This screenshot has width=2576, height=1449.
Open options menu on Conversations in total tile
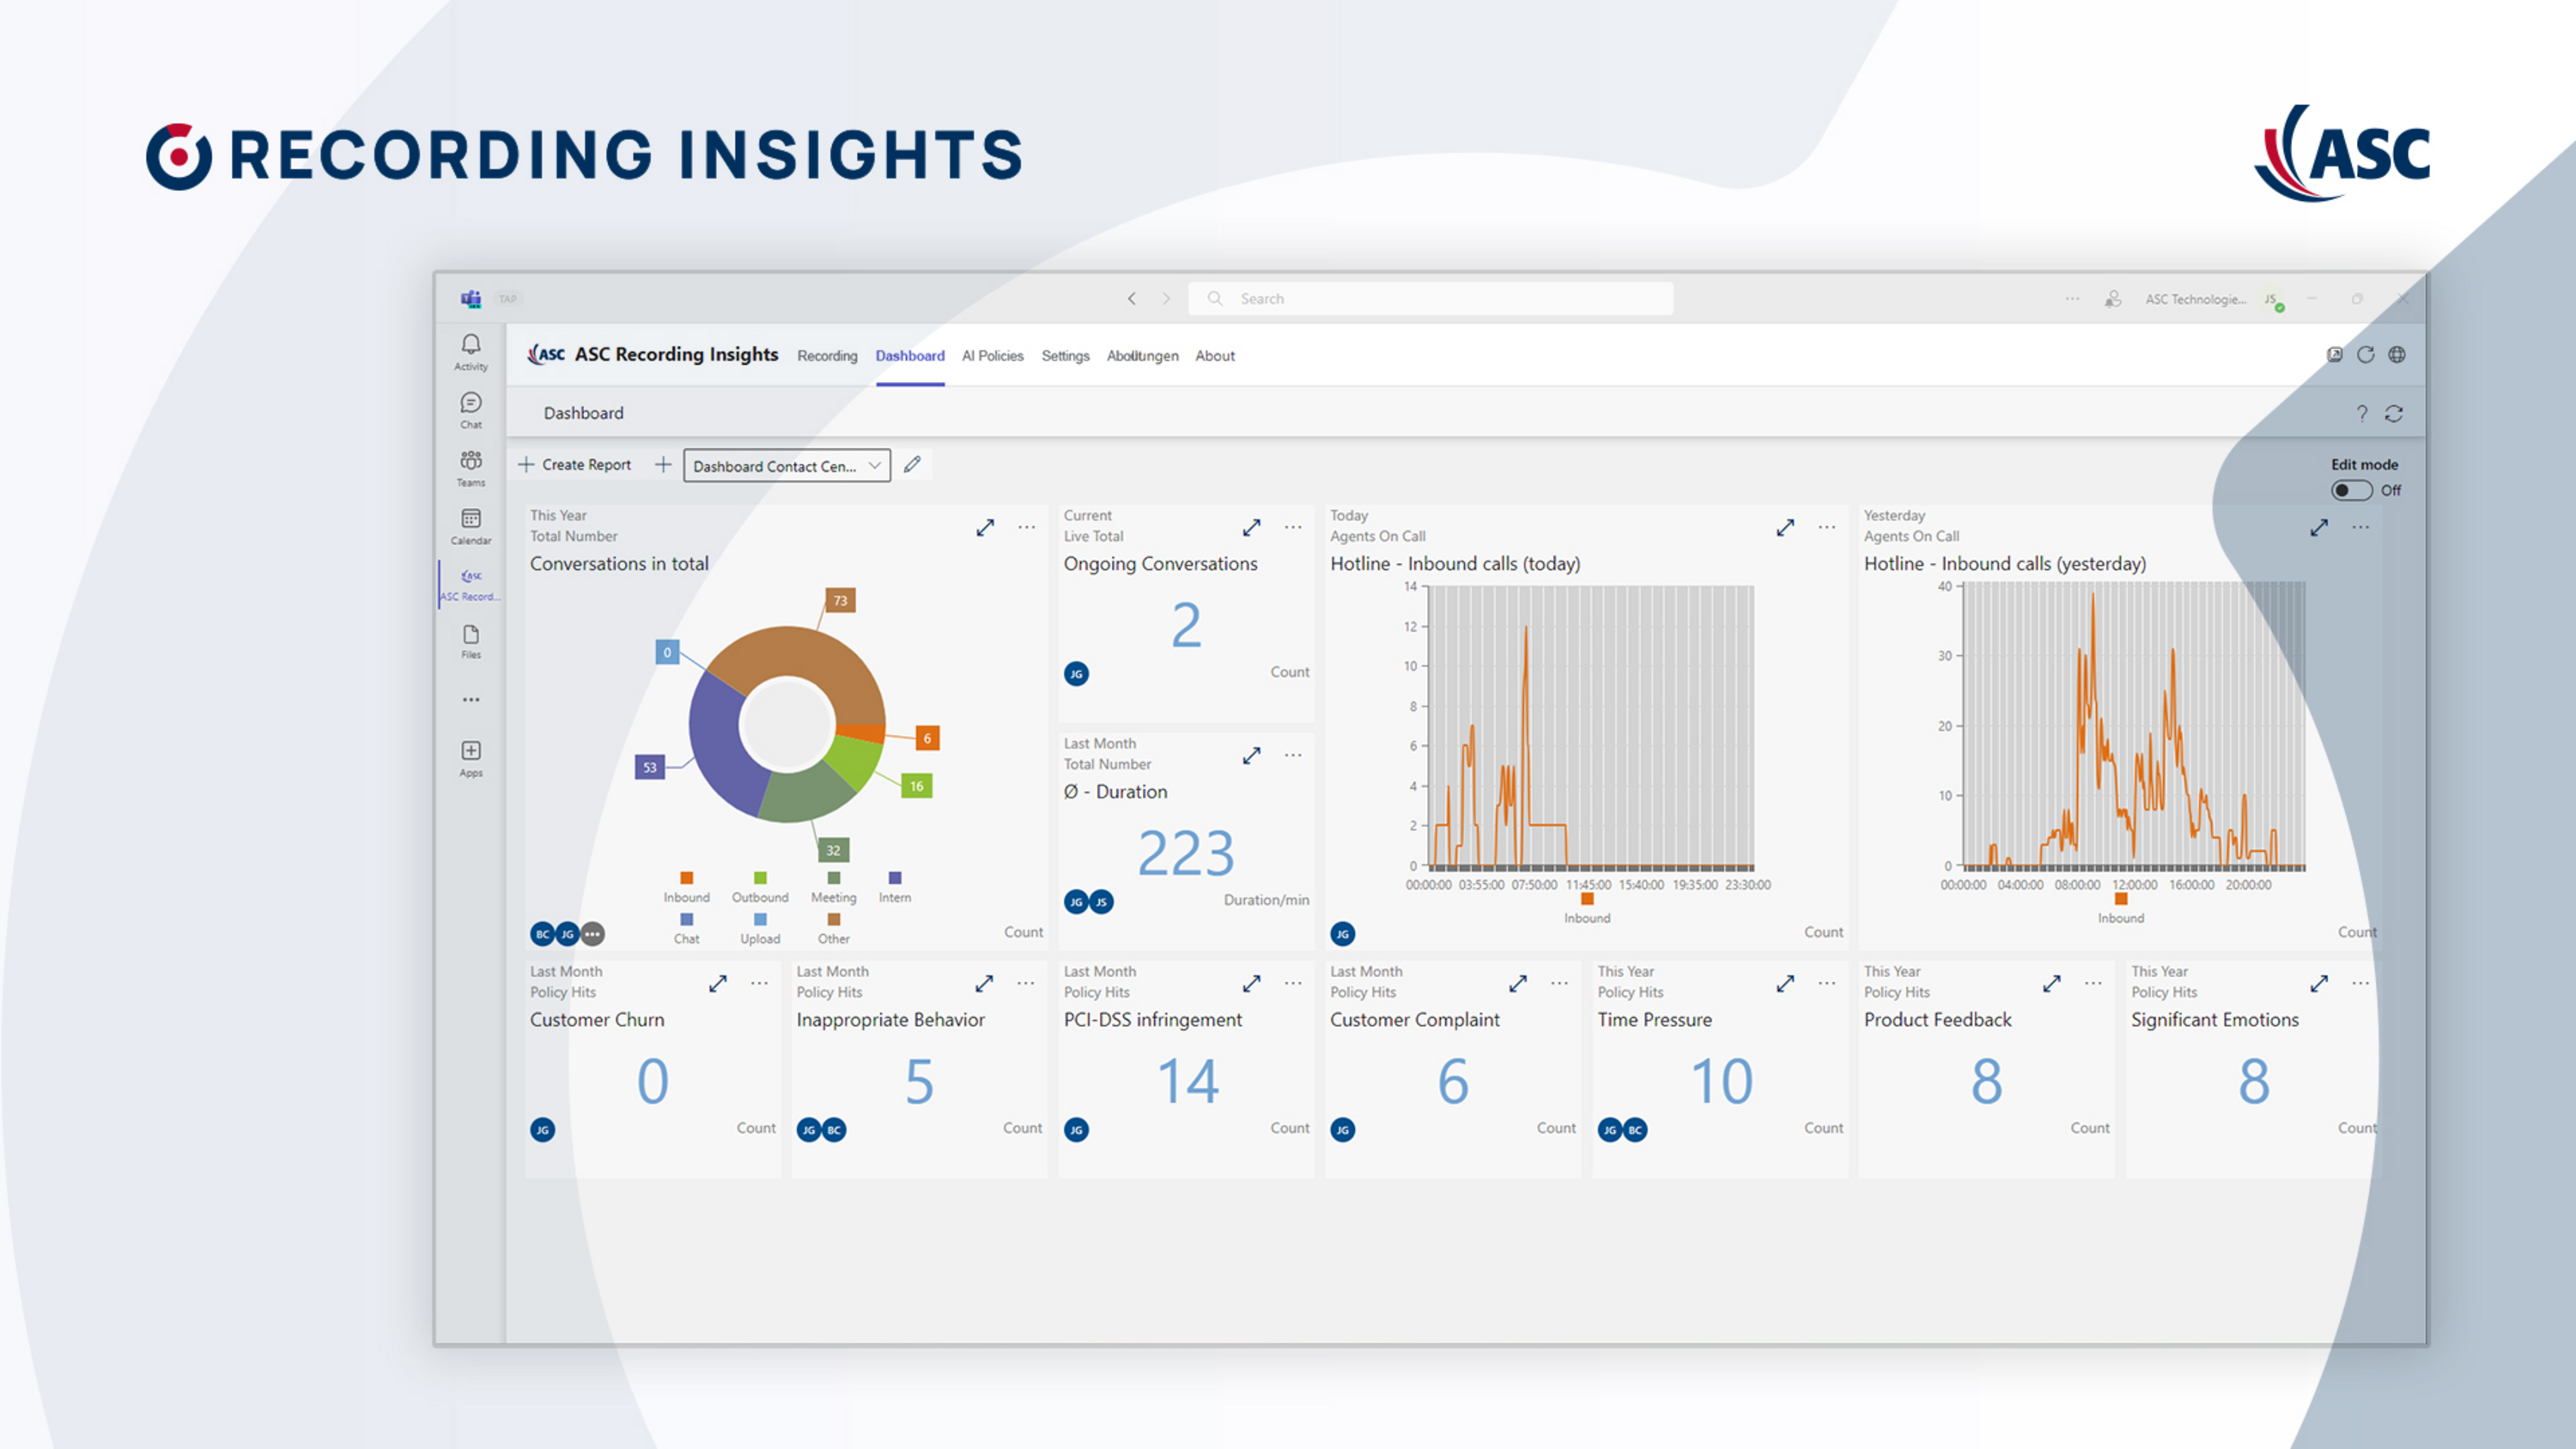(x=1027, y=528)
